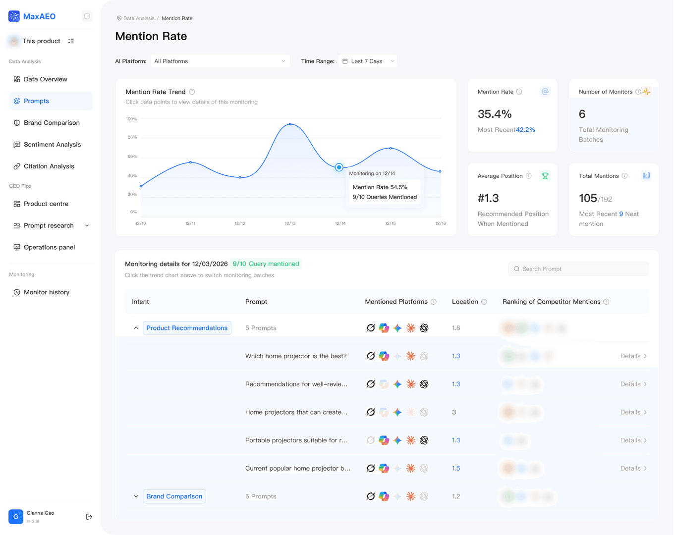Click bar chart icon in Total Mentions card
674x535 pixels.
tap(646, 176)
